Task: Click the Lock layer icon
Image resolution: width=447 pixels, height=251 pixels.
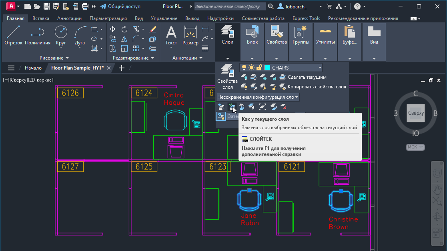Action: [x=273, y=77]
